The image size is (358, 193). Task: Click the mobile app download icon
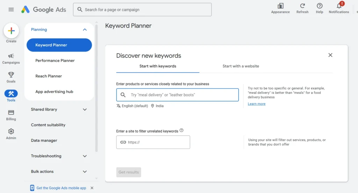[32, 188]
